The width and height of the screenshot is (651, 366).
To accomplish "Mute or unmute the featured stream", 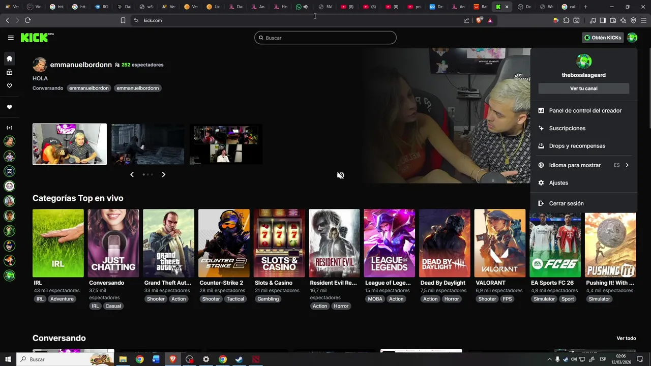I will [341, 175].
